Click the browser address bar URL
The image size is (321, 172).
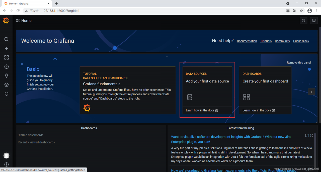click(61, 11)
